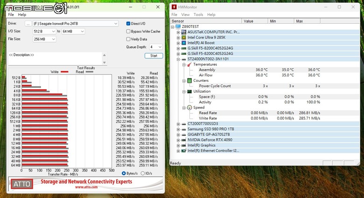This screenshot has height=198, width=364.
Task: Click the Utilization icon
Action: 189,92
